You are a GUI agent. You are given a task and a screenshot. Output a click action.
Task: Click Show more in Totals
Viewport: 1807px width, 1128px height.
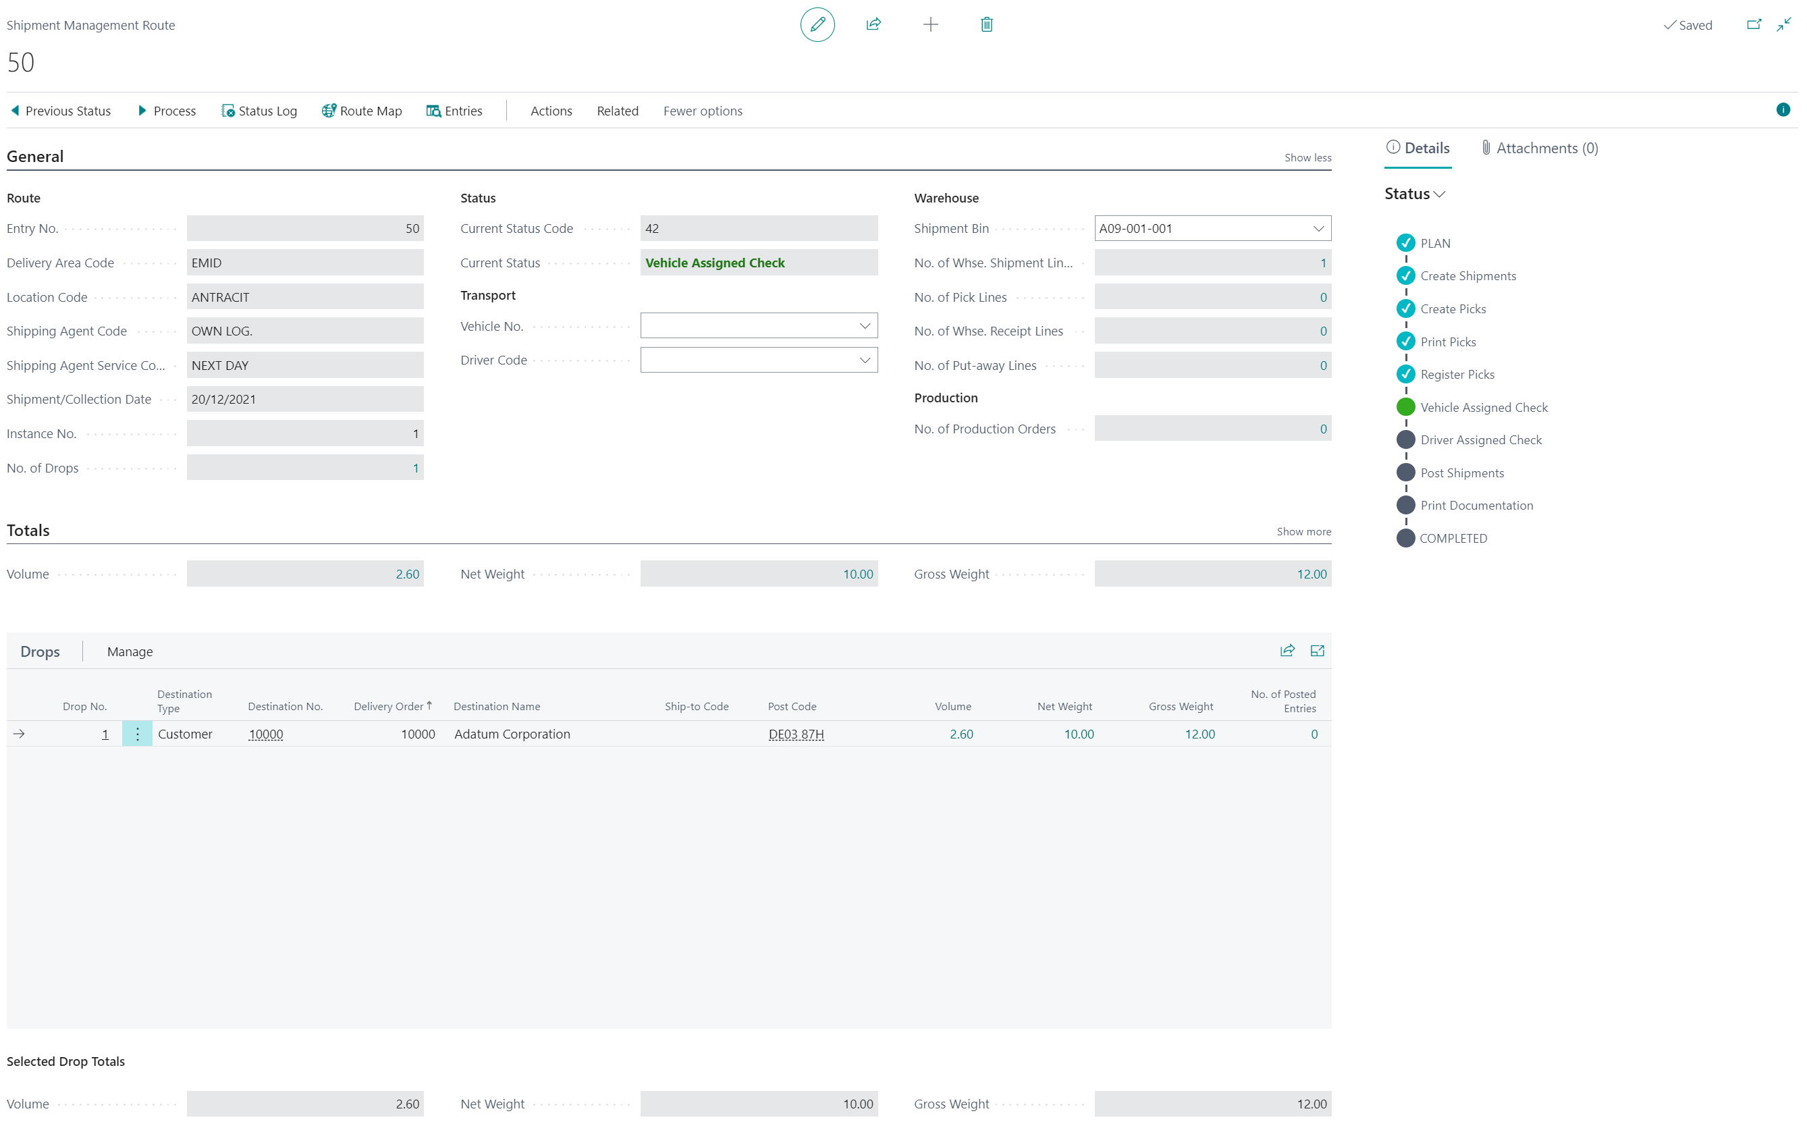pyautogui.click(x=1303, y=532)
